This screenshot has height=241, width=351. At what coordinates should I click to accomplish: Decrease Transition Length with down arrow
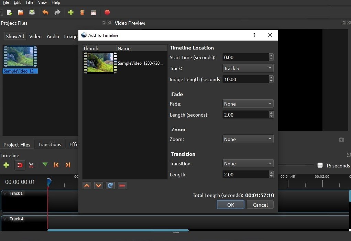pos(271,176)
